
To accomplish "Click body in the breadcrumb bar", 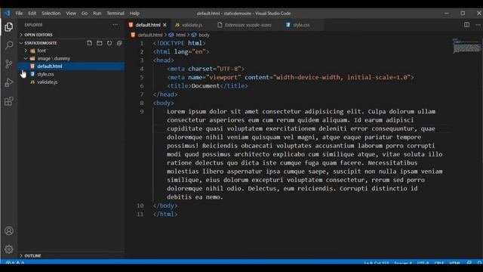I will click(204, 35).
